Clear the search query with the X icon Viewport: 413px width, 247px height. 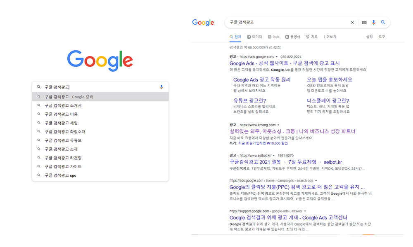352,23
